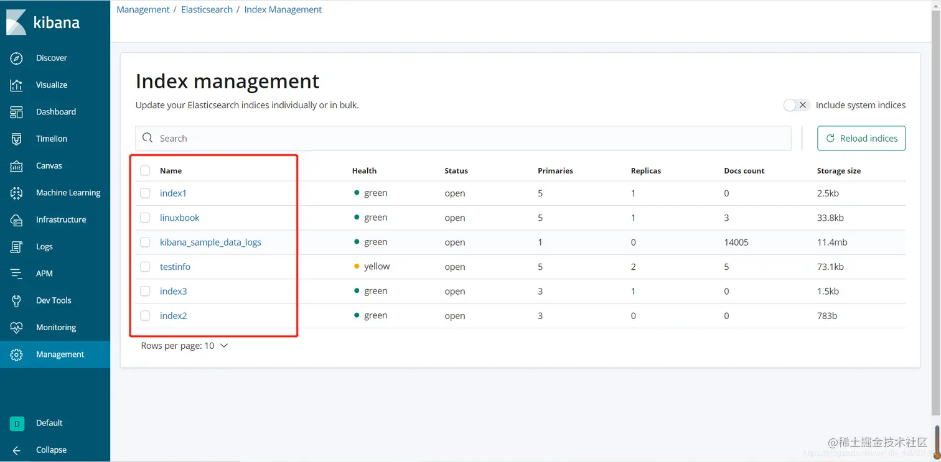Toggle Include system indices switch
The width and height of the screenshot is (941, 462).
pyautogui.click(x=796, y=105)
